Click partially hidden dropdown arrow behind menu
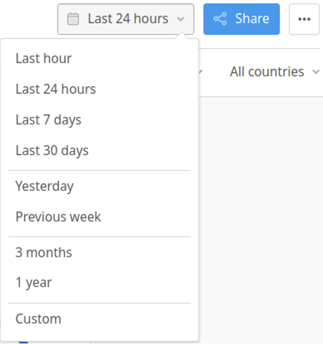The image size is (323, 344). (x=201, y=71)
